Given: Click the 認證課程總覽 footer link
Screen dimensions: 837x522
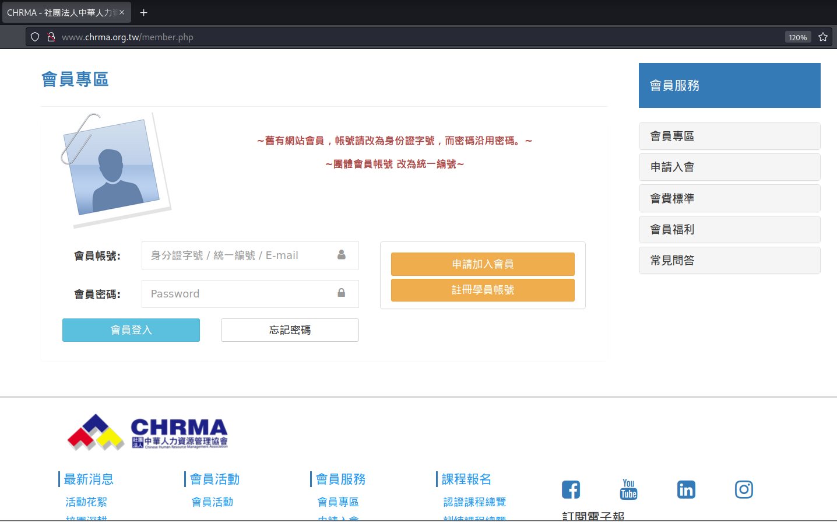Looking at the screenshot, I should [474, 502].
